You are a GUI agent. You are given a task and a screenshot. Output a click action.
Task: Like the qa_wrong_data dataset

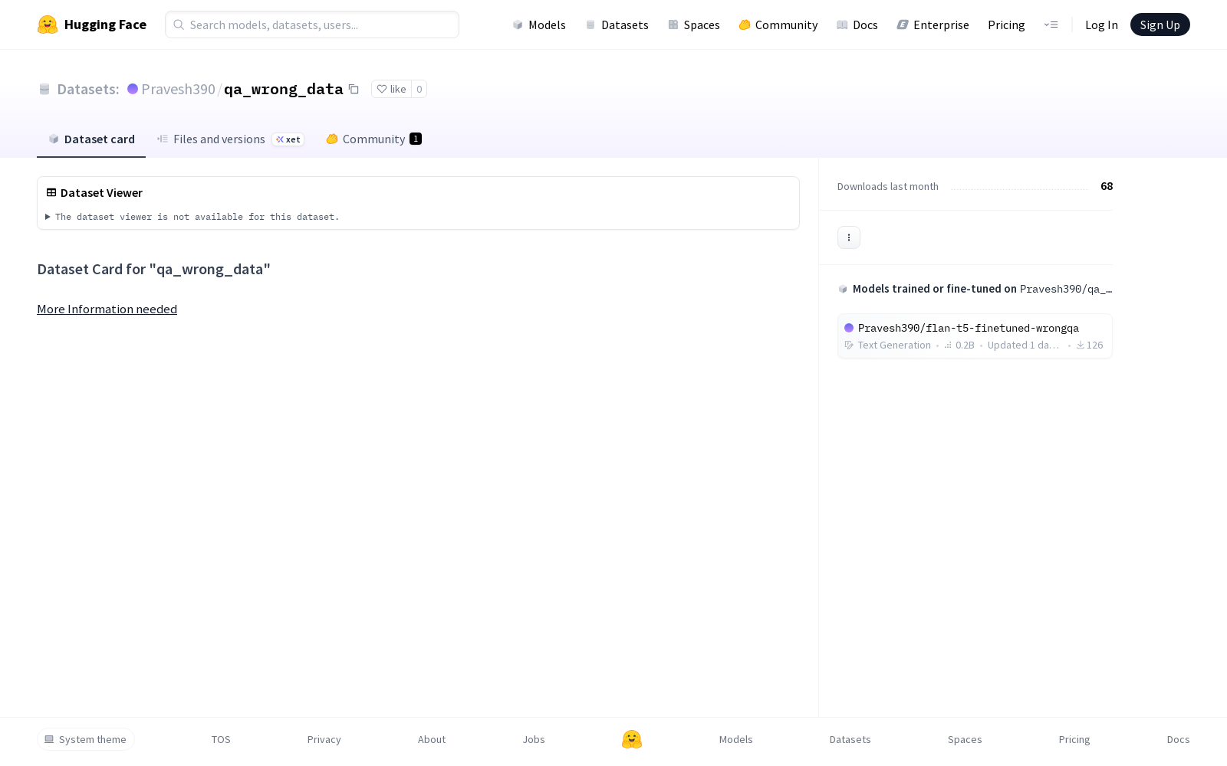point(392,89)
